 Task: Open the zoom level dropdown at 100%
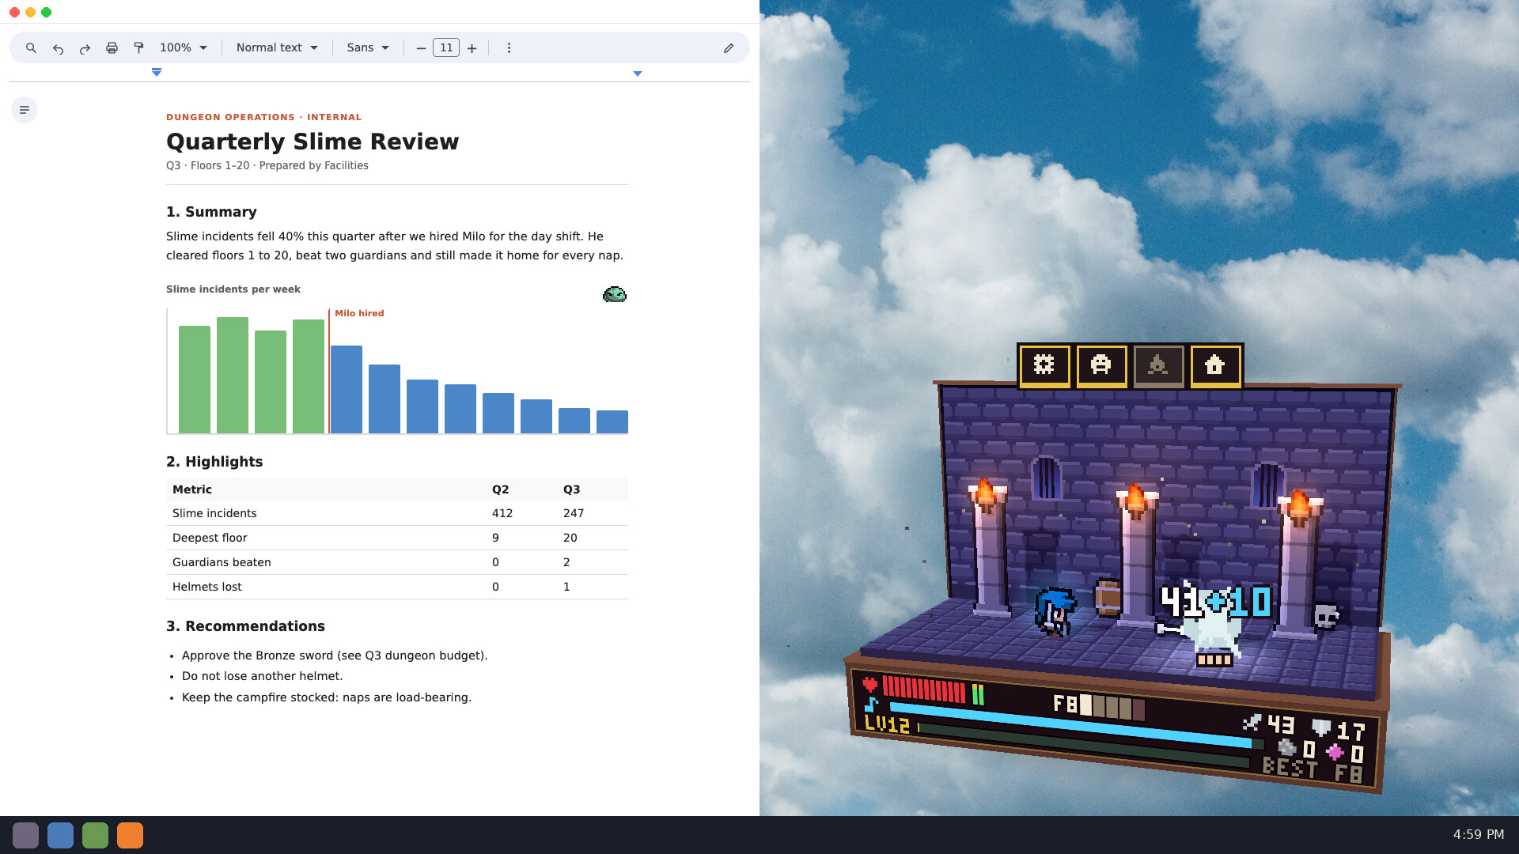coord(184,48)
